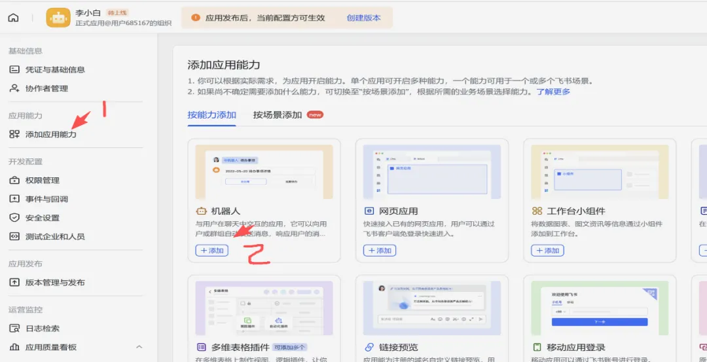Click the red new badge
This screenshot has width=707, height=362.
coord(315,115)
